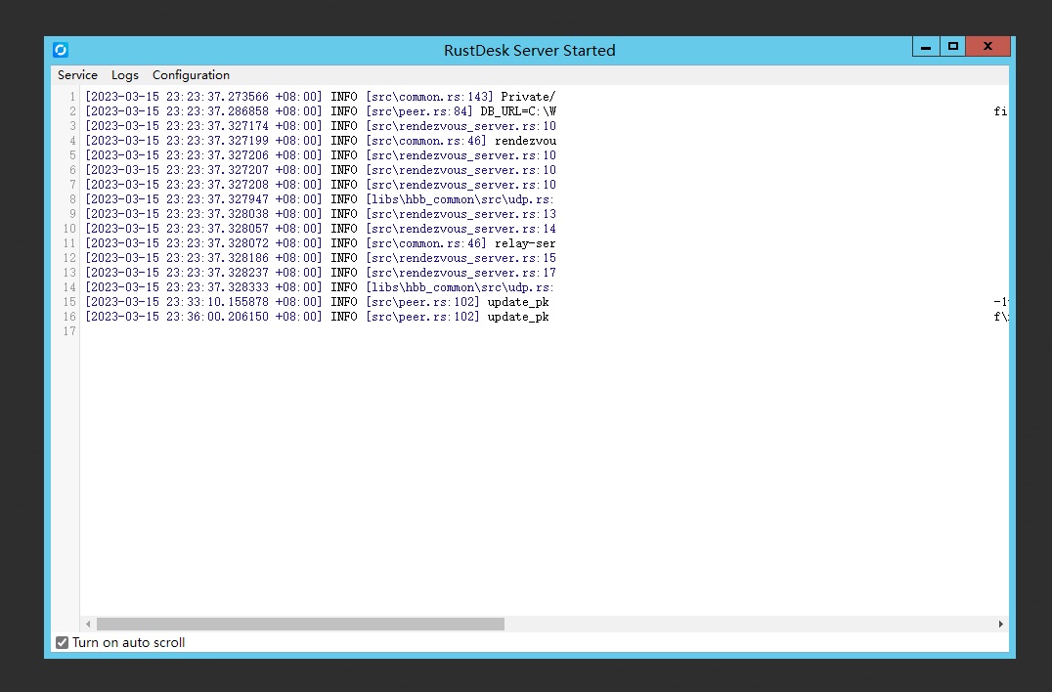Disable the Turn on auto scroll checkbox
The image size is (1052, 692).
[63, 642]
